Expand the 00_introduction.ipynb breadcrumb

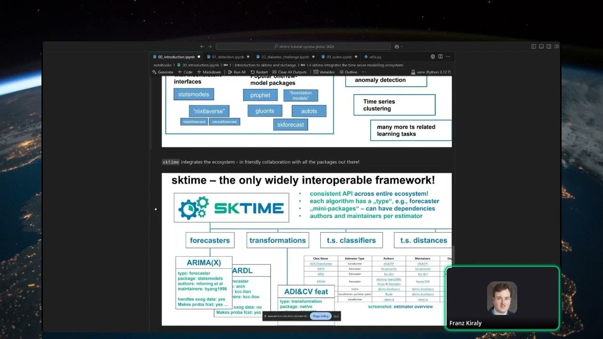click(198, 65)
